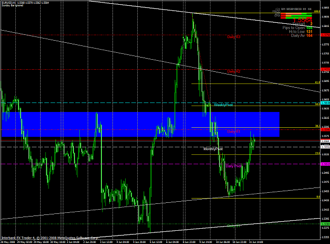Click the magenta 'Daily Pivot' label
The image size is (330, 244).
(233, 166)
